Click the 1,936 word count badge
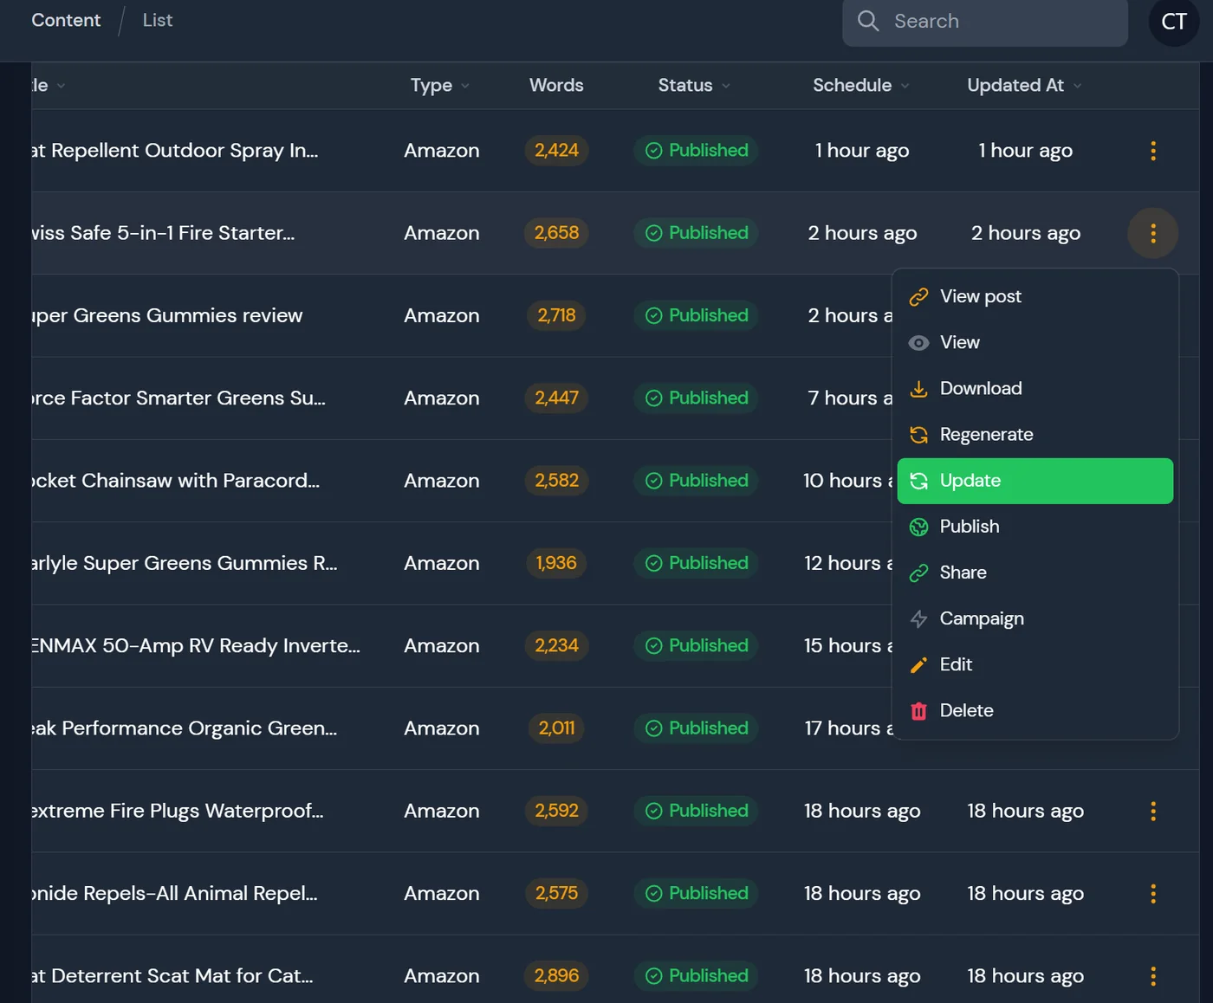Screen dimensions: 1213x1003 click(x=556, y=563)
